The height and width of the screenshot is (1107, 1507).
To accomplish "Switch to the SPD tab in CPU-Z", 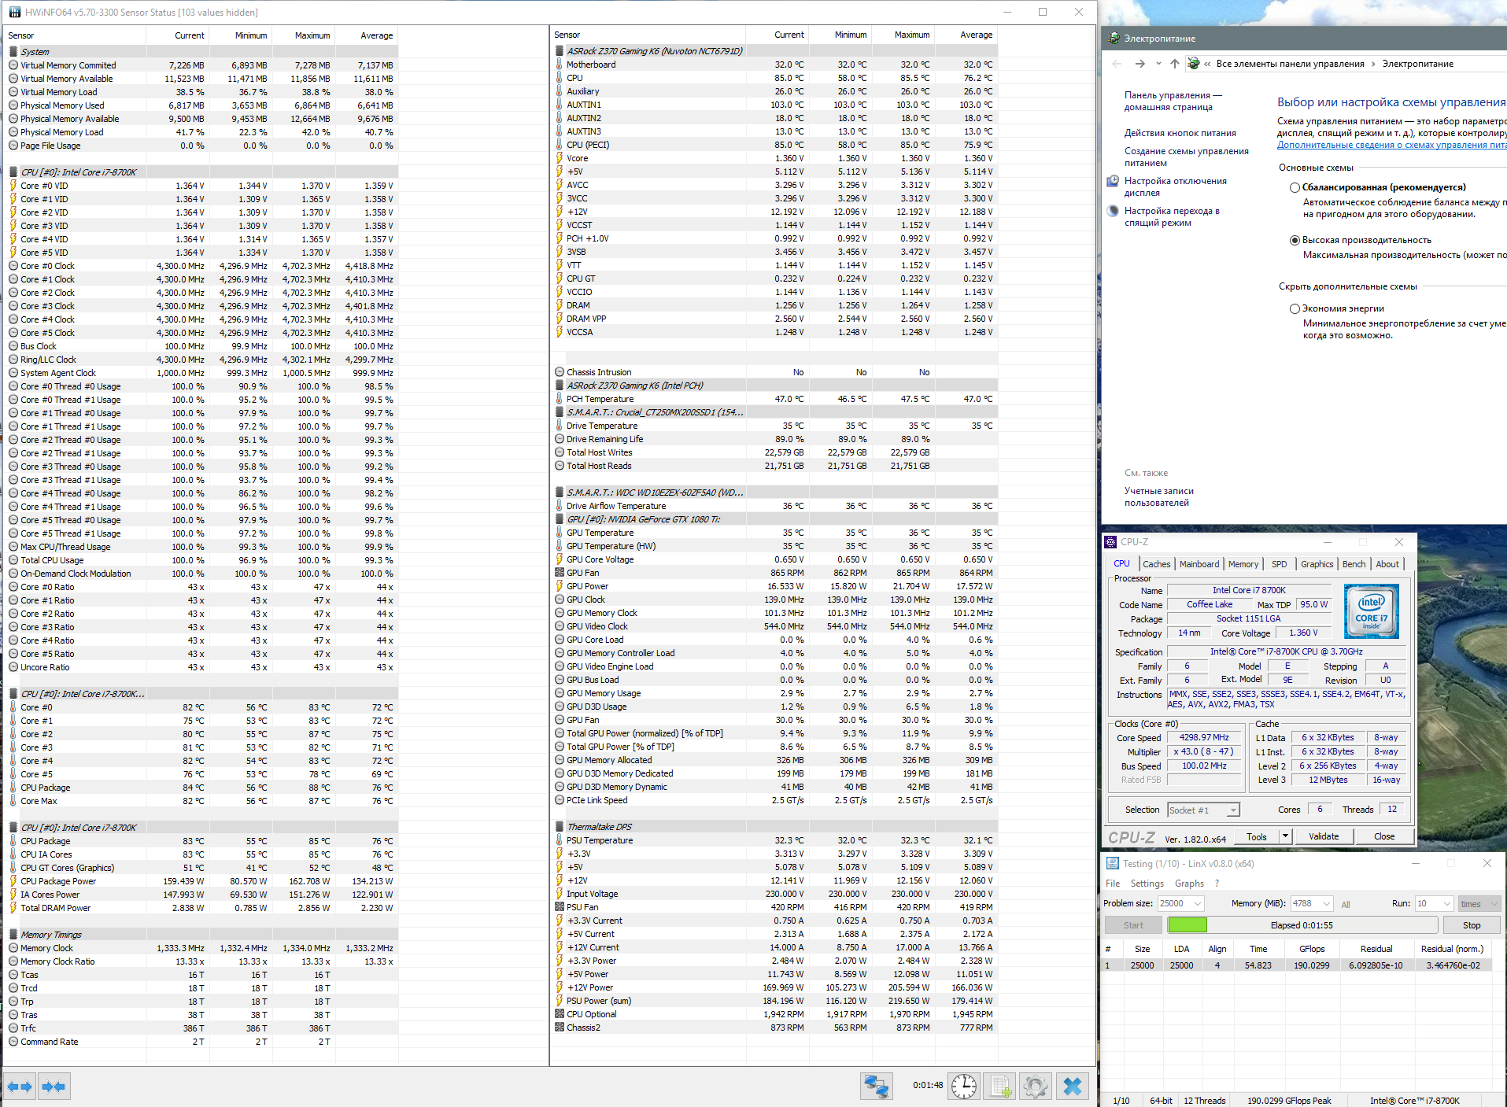I will (x=1279, y=564).
